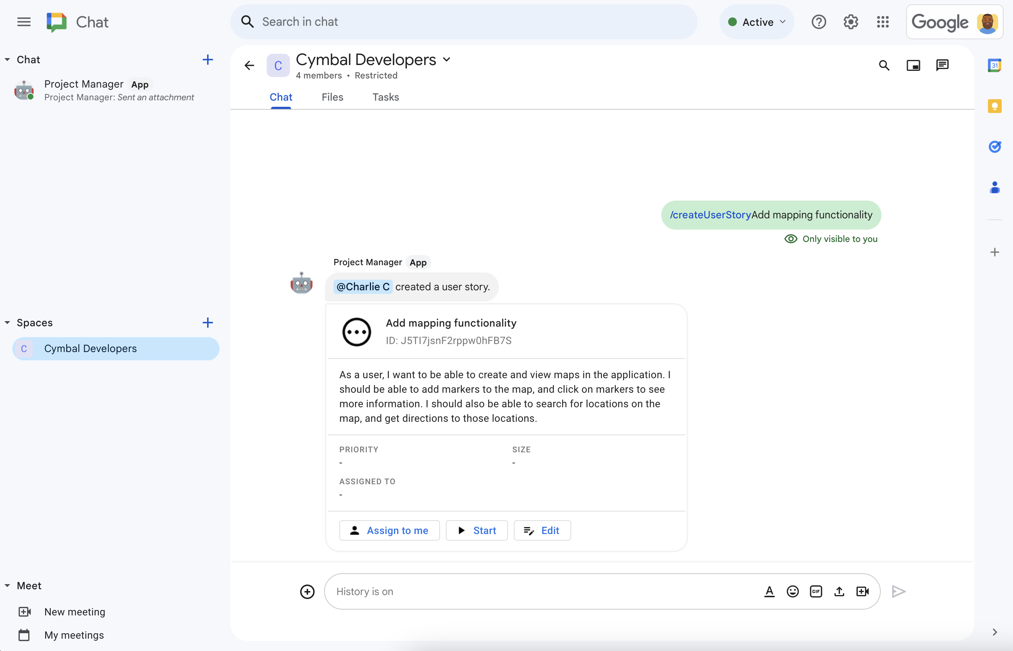Open the Edit panel for user story
This screenshot has height=651, width=1013.
point(543,530)
